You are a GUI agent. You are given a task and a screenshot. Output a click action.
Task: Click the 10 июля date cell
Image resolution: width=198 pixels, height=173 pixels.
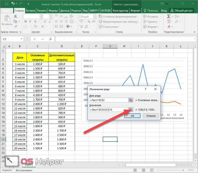(x=20, y=104)
